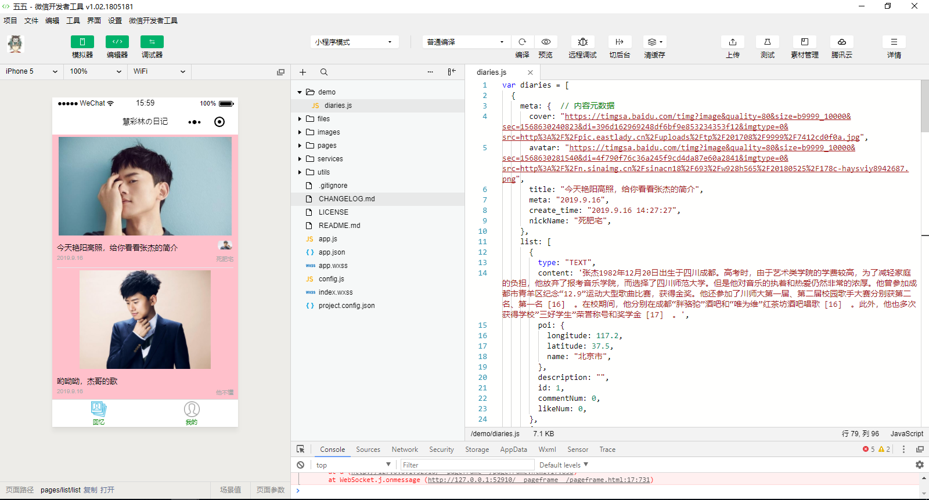
Task: Open the 项目 menu
Action: point(10,20)
